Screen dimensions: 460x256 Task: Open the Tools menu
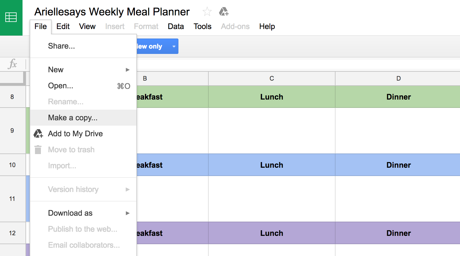[x=202, y=26]
